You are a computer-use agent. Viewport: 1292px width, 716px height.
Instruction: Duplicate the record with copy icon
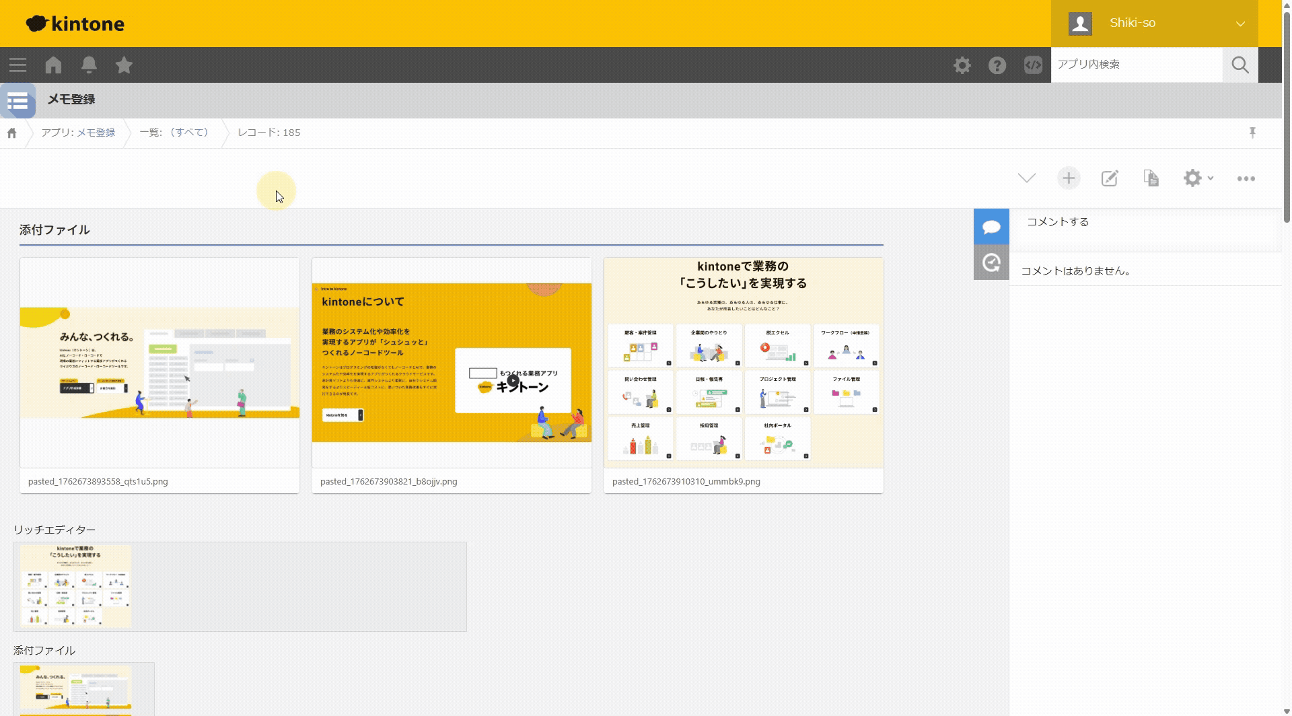pos(1151,178)
